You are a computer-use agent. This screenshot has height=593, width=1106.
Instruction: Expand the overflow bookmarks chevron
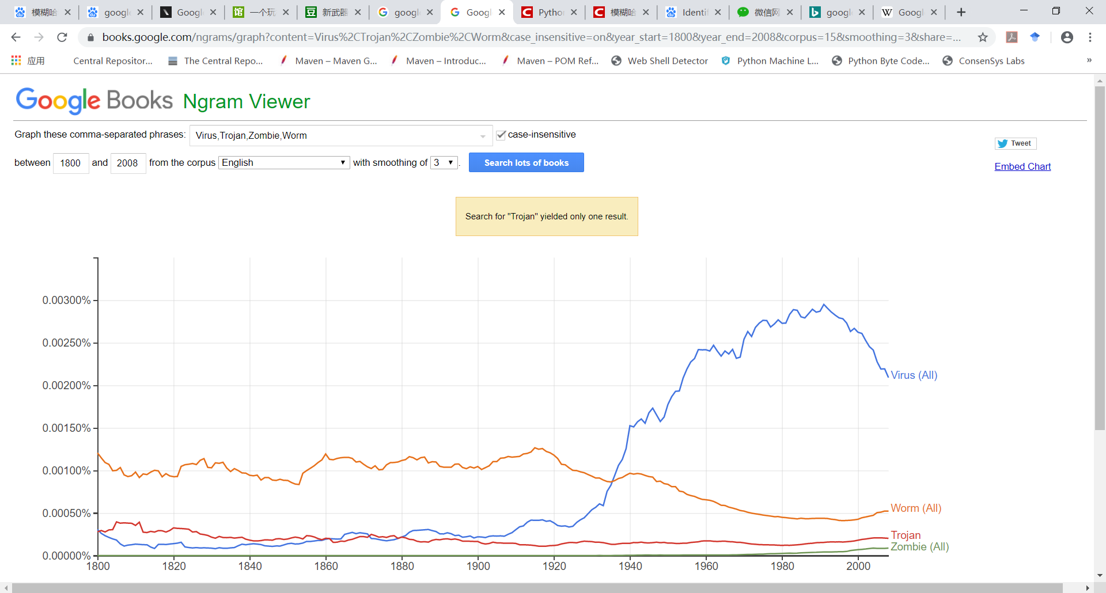tap(1089, 60)
